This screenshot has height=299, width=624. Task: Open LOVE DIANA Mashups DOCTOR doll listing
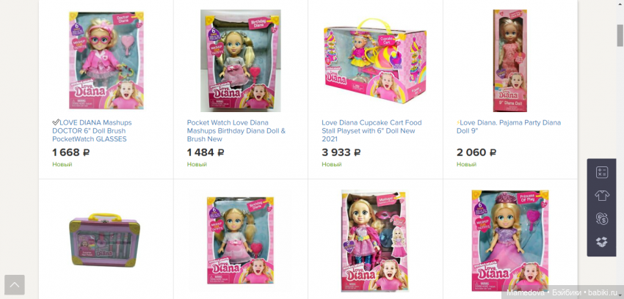[92, 130]
